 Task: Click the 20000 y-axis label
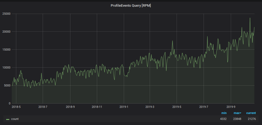[6, 32]
